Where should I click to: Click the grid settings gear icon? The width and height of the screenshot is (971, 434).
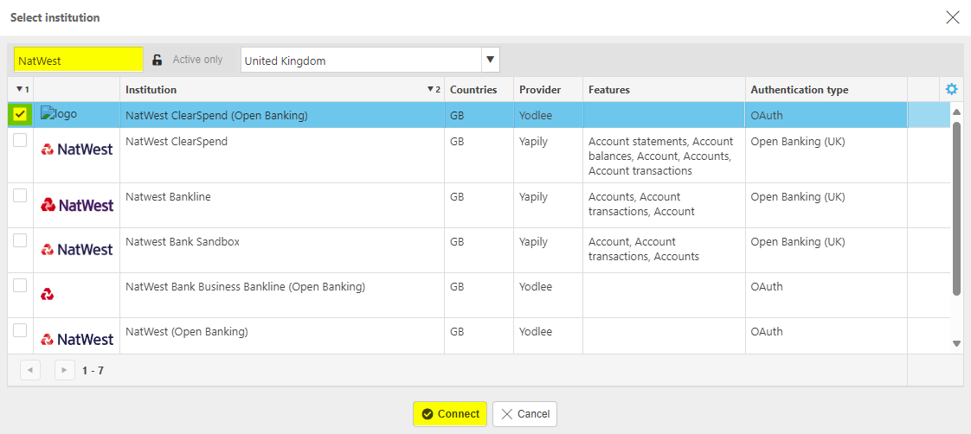951,90
